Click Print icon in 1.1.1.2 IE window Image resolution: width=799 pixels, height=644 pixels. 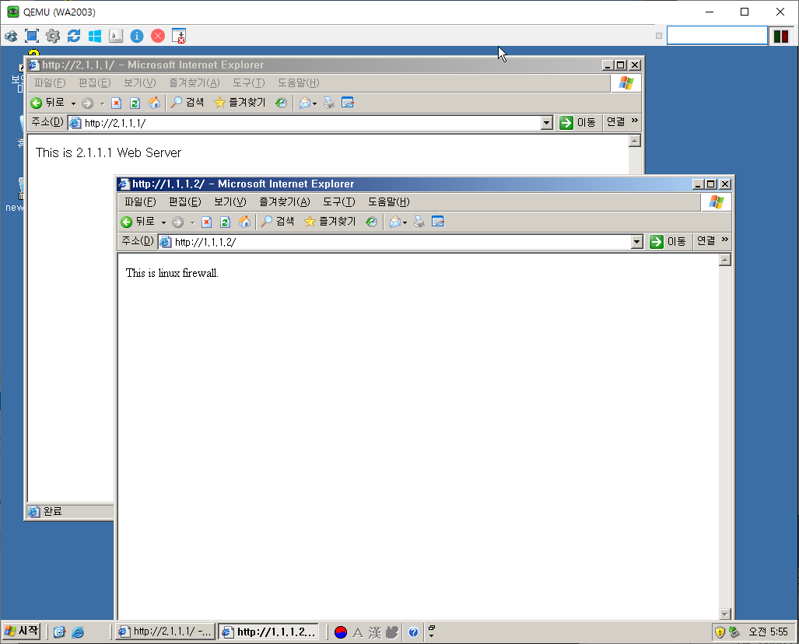tap(419, 222)
